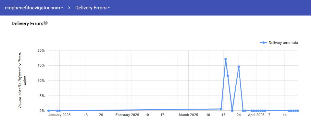
Task: Open the Delivery Errors help icon
Action: [46, 23]
